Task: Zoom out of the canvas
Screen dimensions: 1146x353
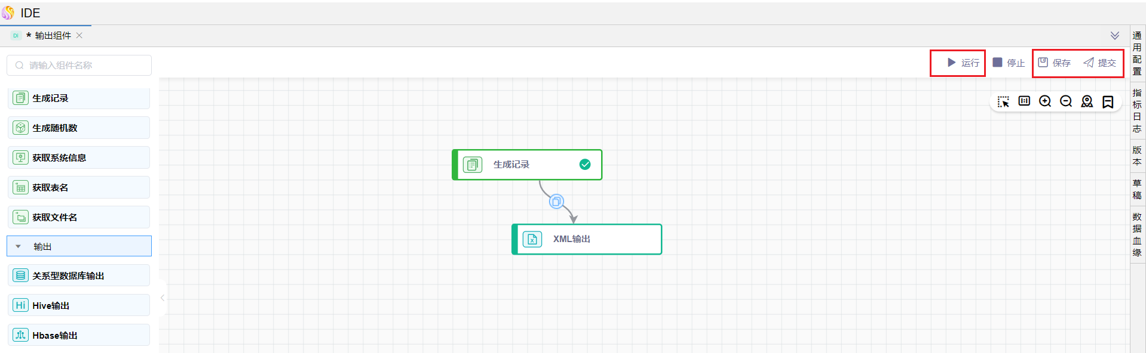Action: click(x=1066, y=101)
